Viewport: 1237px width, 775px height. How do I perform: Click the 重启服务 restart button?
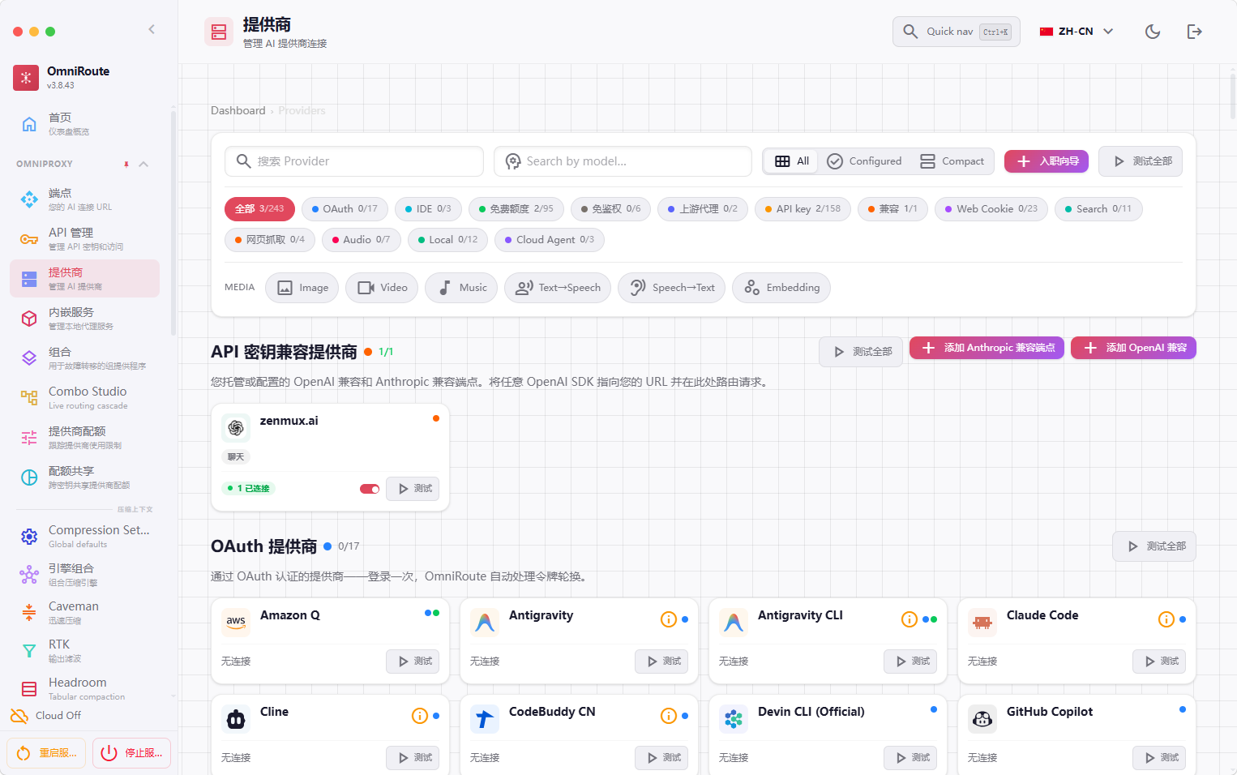click(x=47, y=753)
